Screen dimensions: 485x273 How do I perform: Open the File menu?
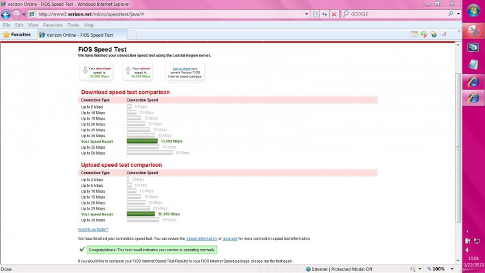pos(6,25)
